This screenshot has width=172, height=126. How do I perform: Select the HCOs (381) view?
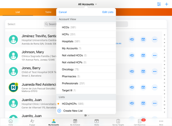point(86,27)
